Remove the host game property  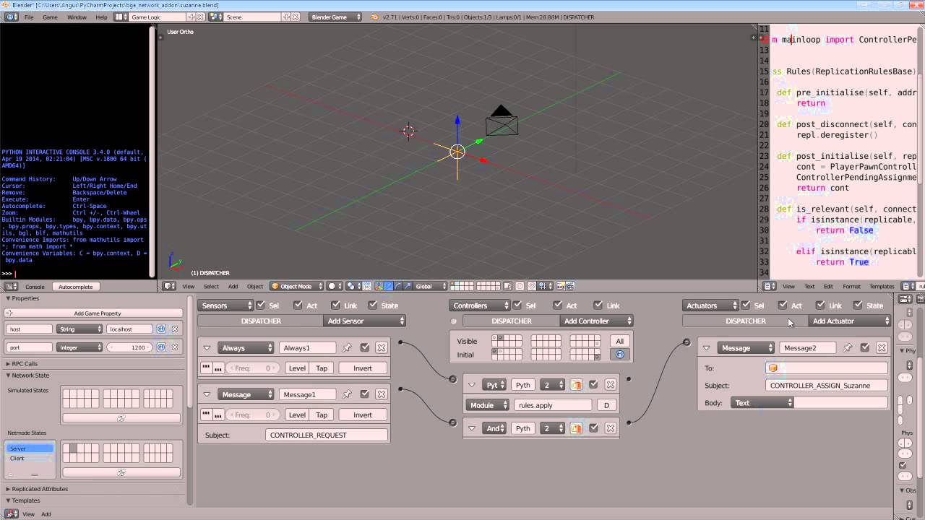(x=174, y=329)
